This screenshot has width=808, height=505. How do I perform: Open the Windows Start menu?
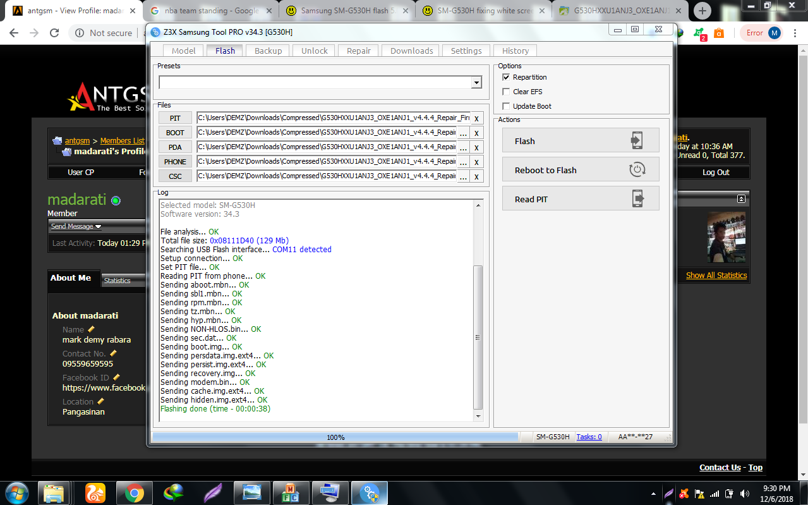[x=17, y=492]
